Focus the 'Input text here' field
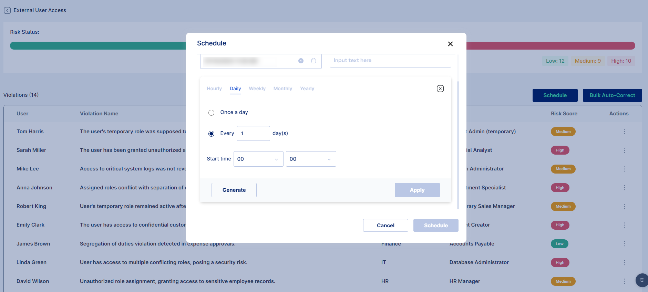The height and width of the screenshot is (292, 648). click(390, 61)
